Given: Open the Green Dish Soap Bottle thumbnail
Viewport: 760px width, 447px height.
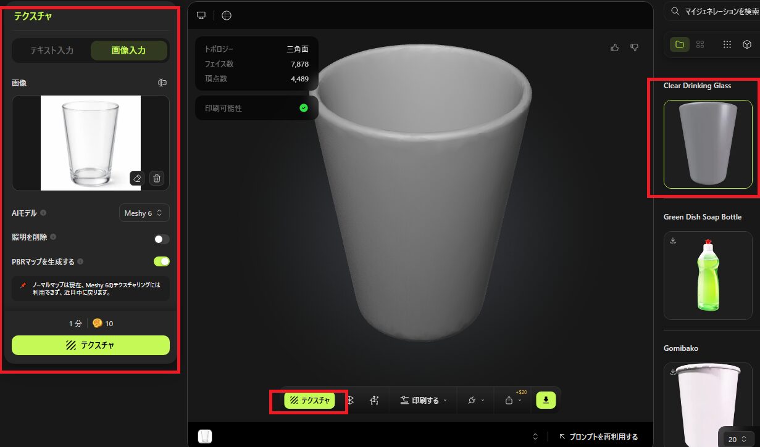Looking at the screenshot, I should [708, 276].
